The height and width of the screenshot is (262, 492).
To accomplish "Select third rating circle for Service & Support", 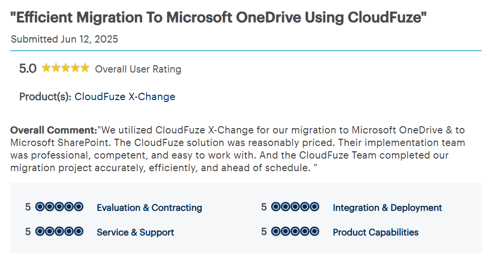I will pos(59,232).
